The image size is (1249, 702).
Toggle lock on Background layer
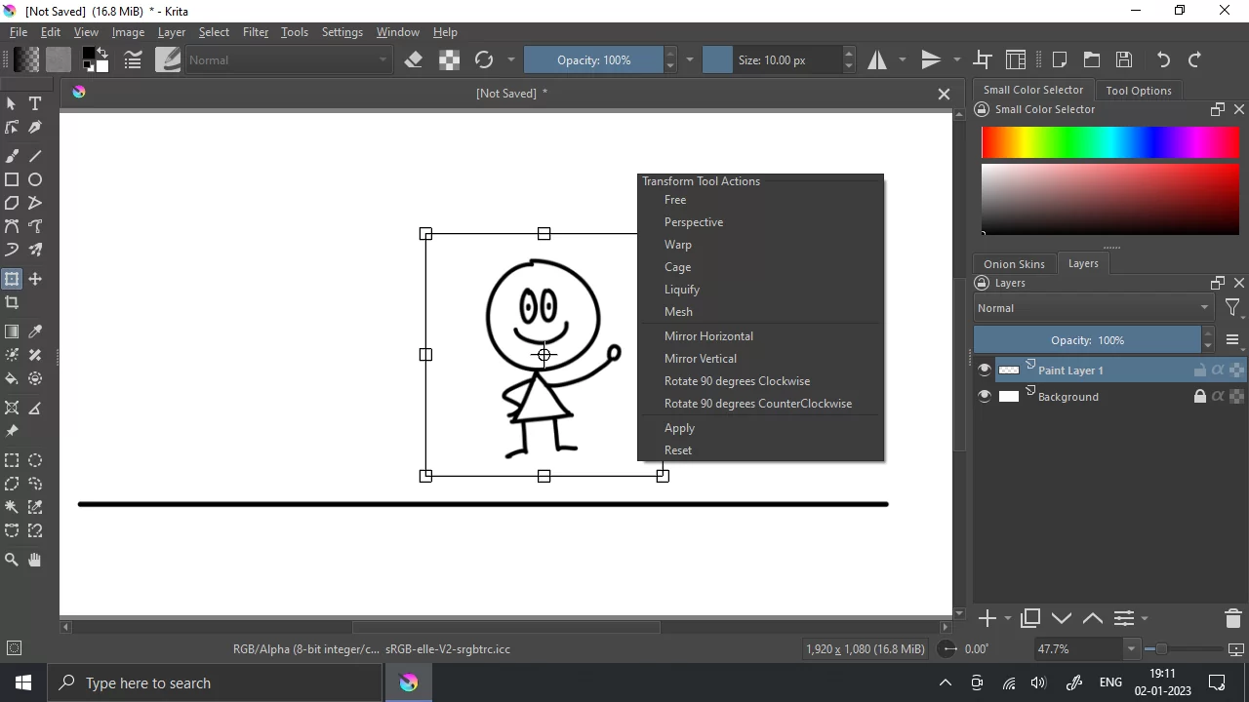[1200, 396]
